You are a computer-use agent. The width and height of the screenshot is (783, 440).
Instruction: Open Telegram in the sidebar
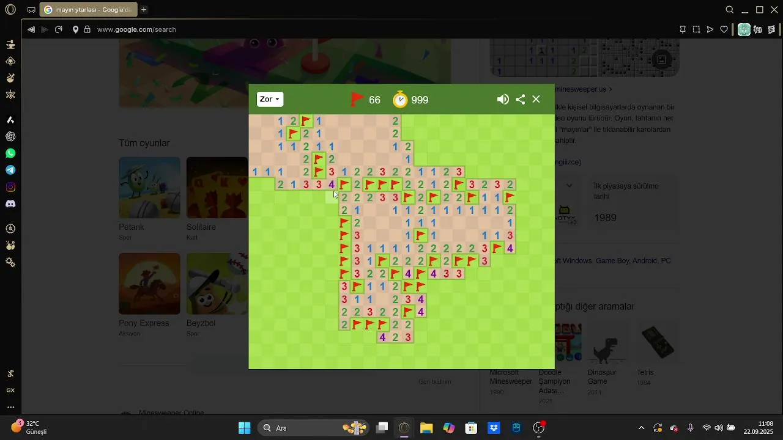(x=10, y=170)
